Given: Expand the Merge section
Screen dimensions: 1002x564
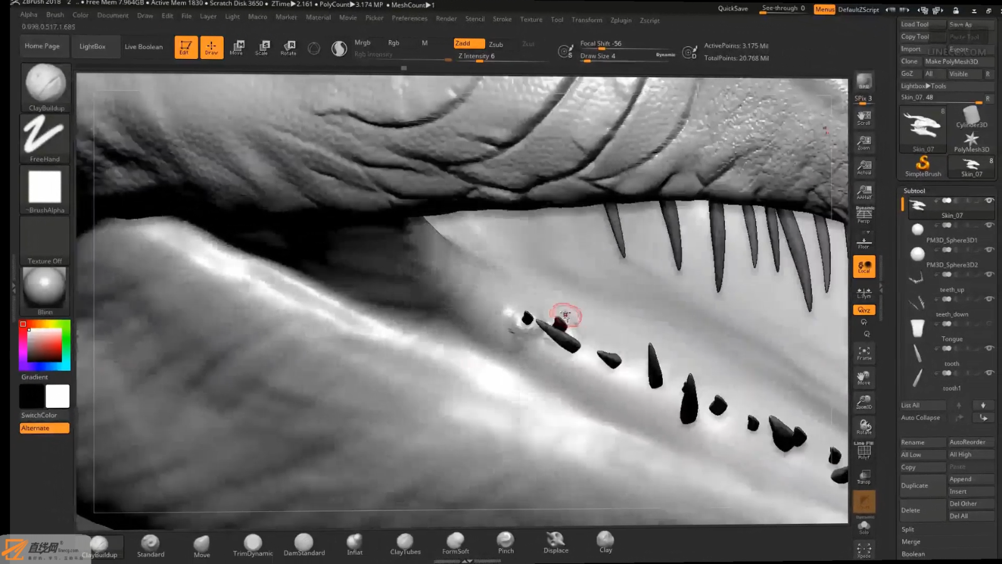Looking at the screenshot, I should tap(911, 542).
